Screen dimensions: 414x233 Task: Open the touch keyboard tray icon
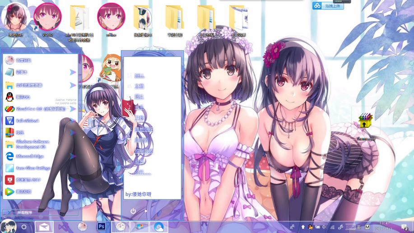pos(350,227)
